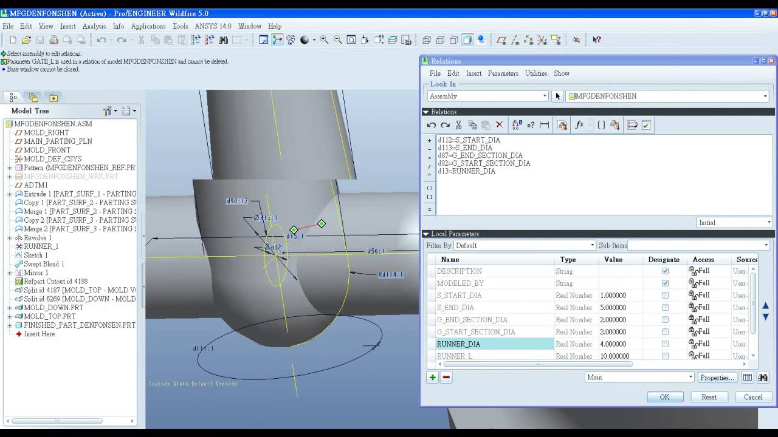This screenshot has height=437, width=778.
Task: Toggle Designate checkbox for S_END_DIA
Action: [665, 308]
